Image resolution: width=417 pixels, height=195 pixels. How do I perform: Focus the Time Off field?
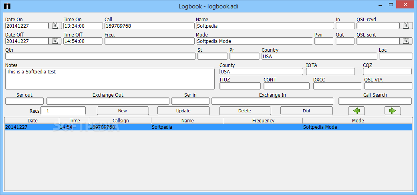(83, 41)
